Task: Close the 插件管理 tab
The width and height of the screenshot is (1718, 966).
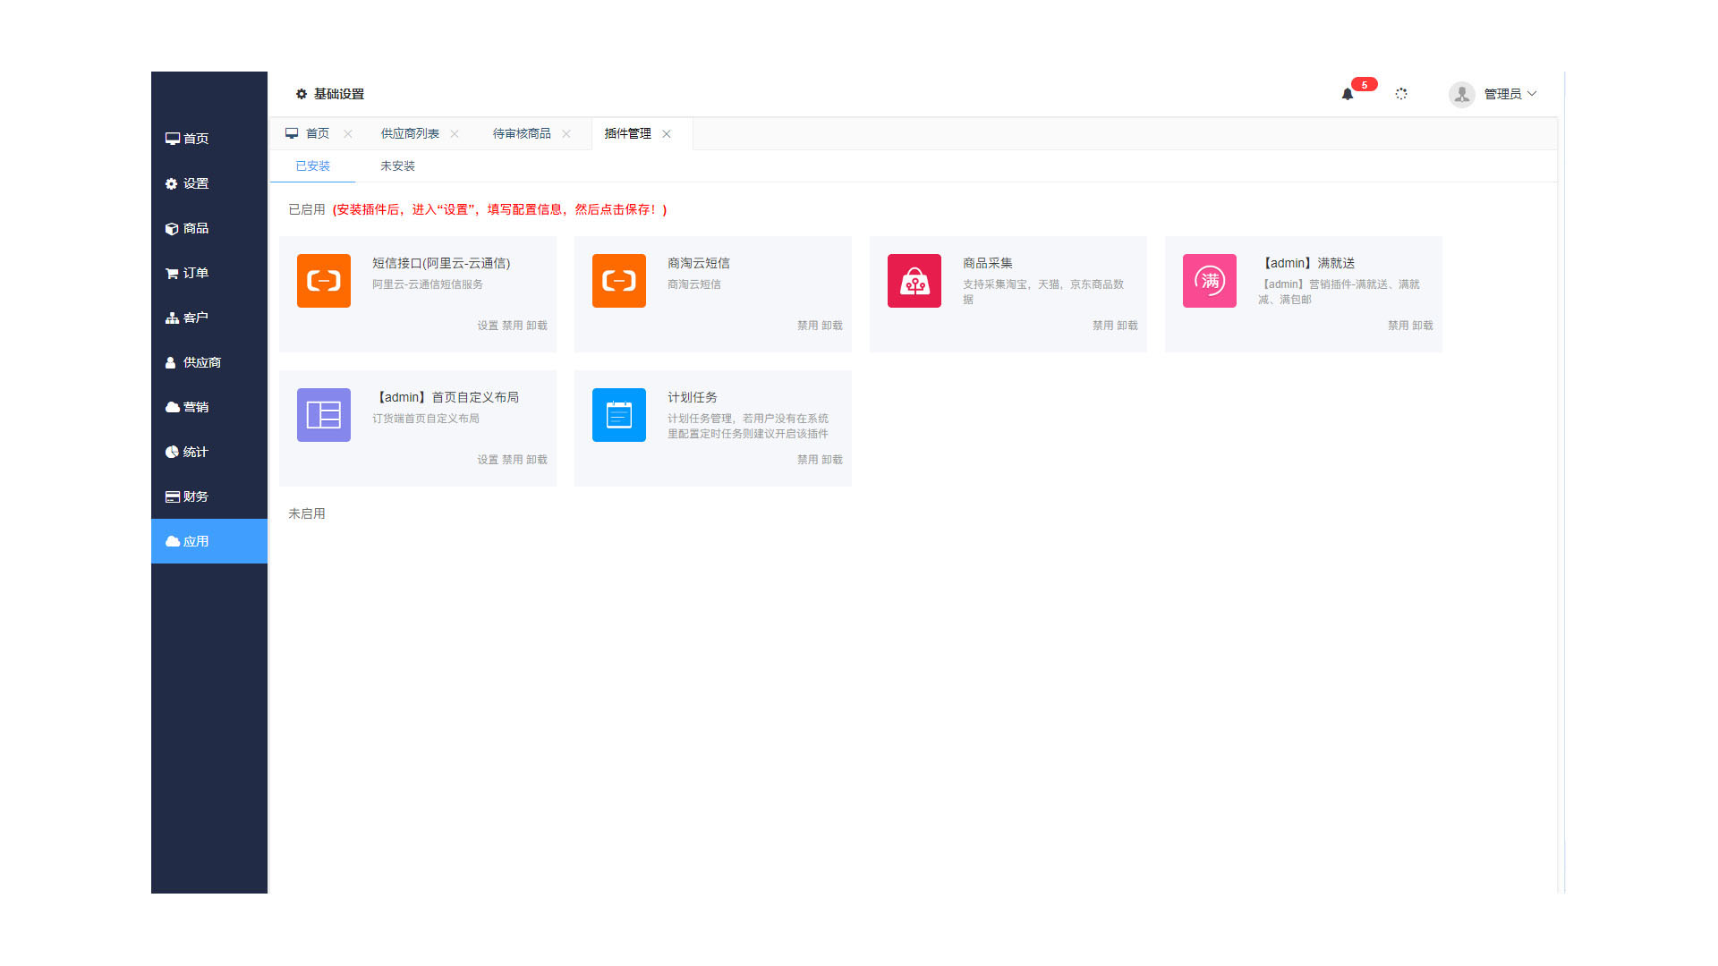Action: [667, 134]
